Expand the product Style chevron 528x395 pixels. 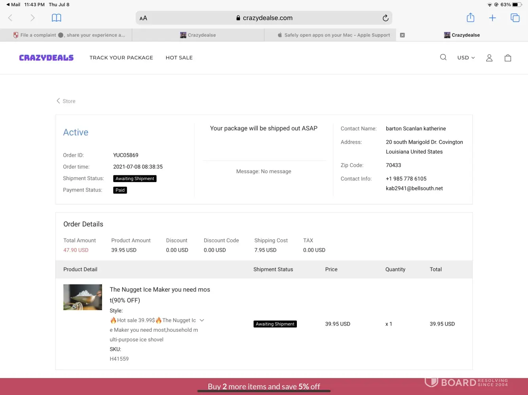pyautogui.click(x=202, y=320)
